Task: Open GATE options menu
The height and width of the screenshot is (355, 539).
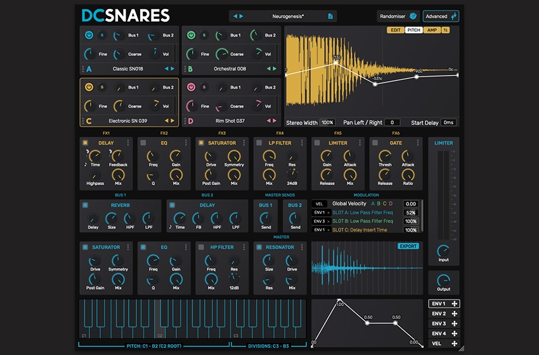Action: 418,143
